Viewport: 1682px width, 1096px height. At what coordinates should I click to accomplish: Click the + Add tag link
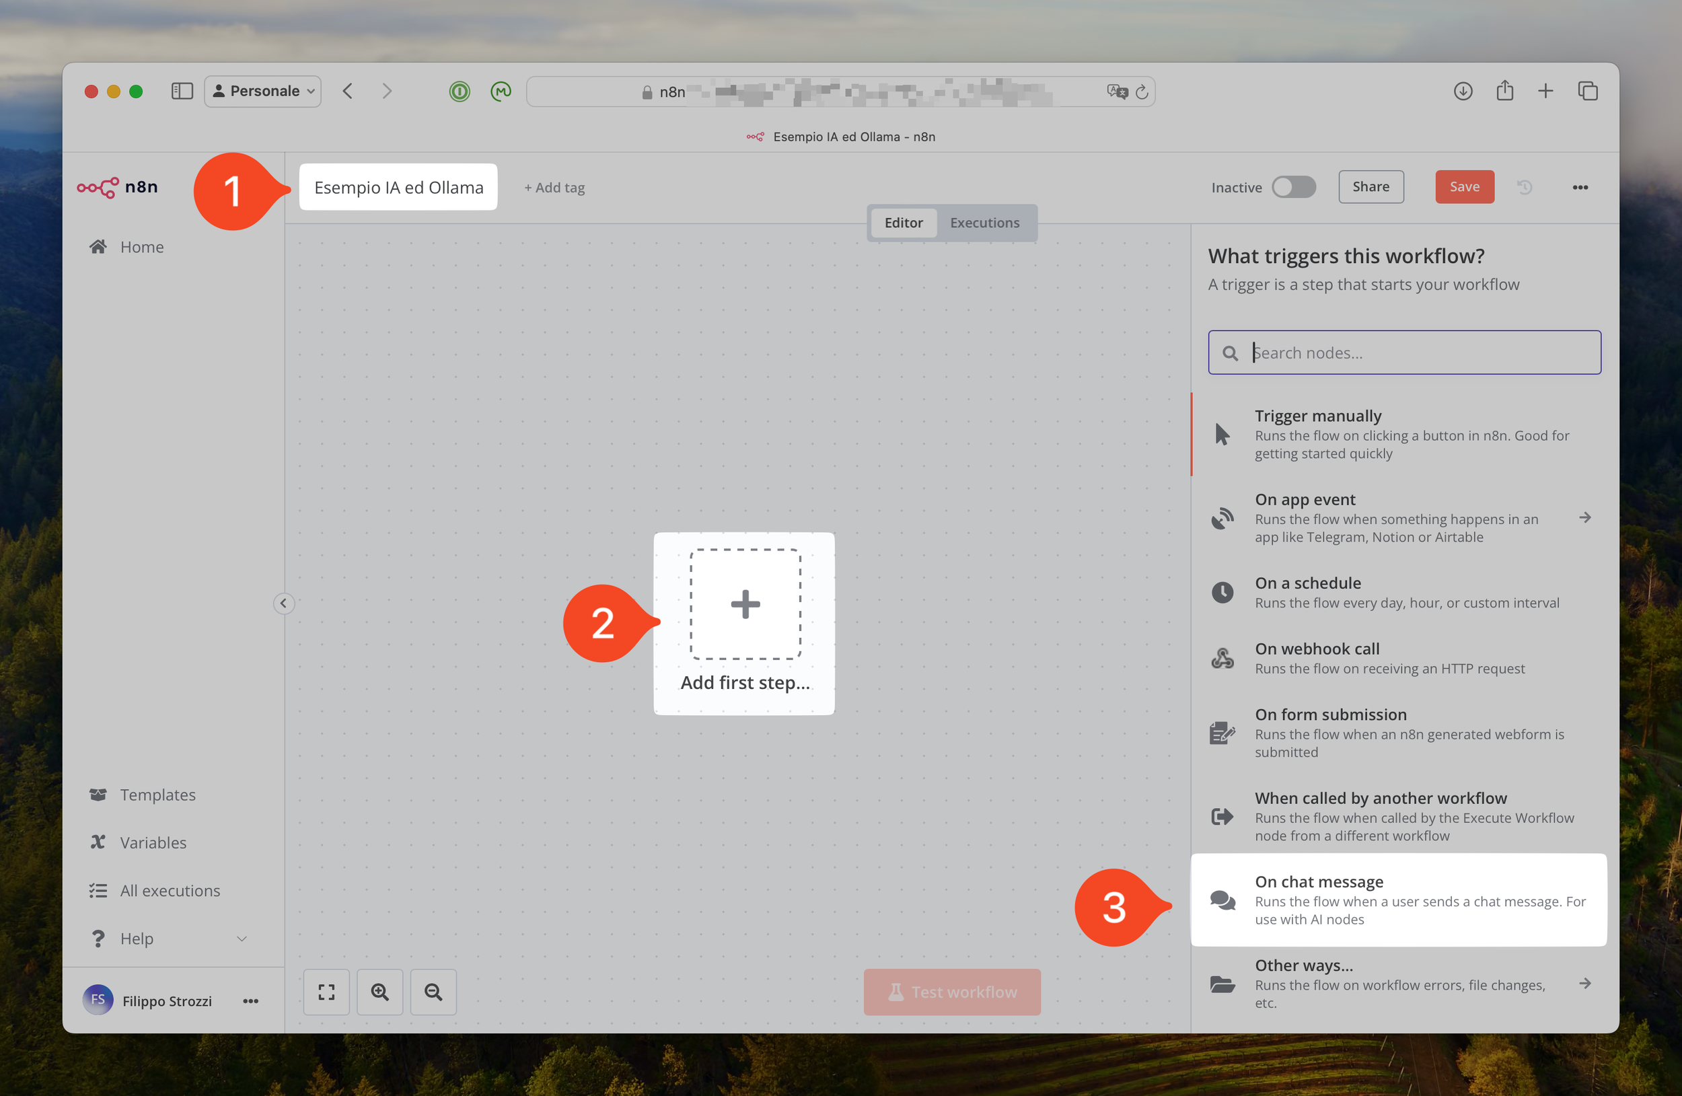pyautogui.click(x=554, y=187)
